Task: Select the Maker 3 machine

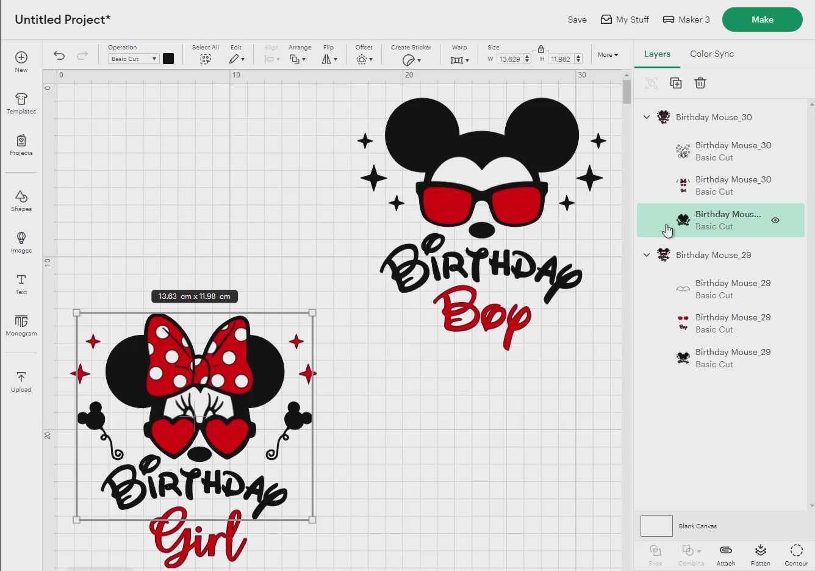Action: pyautogui.click(x=686, y=20)
